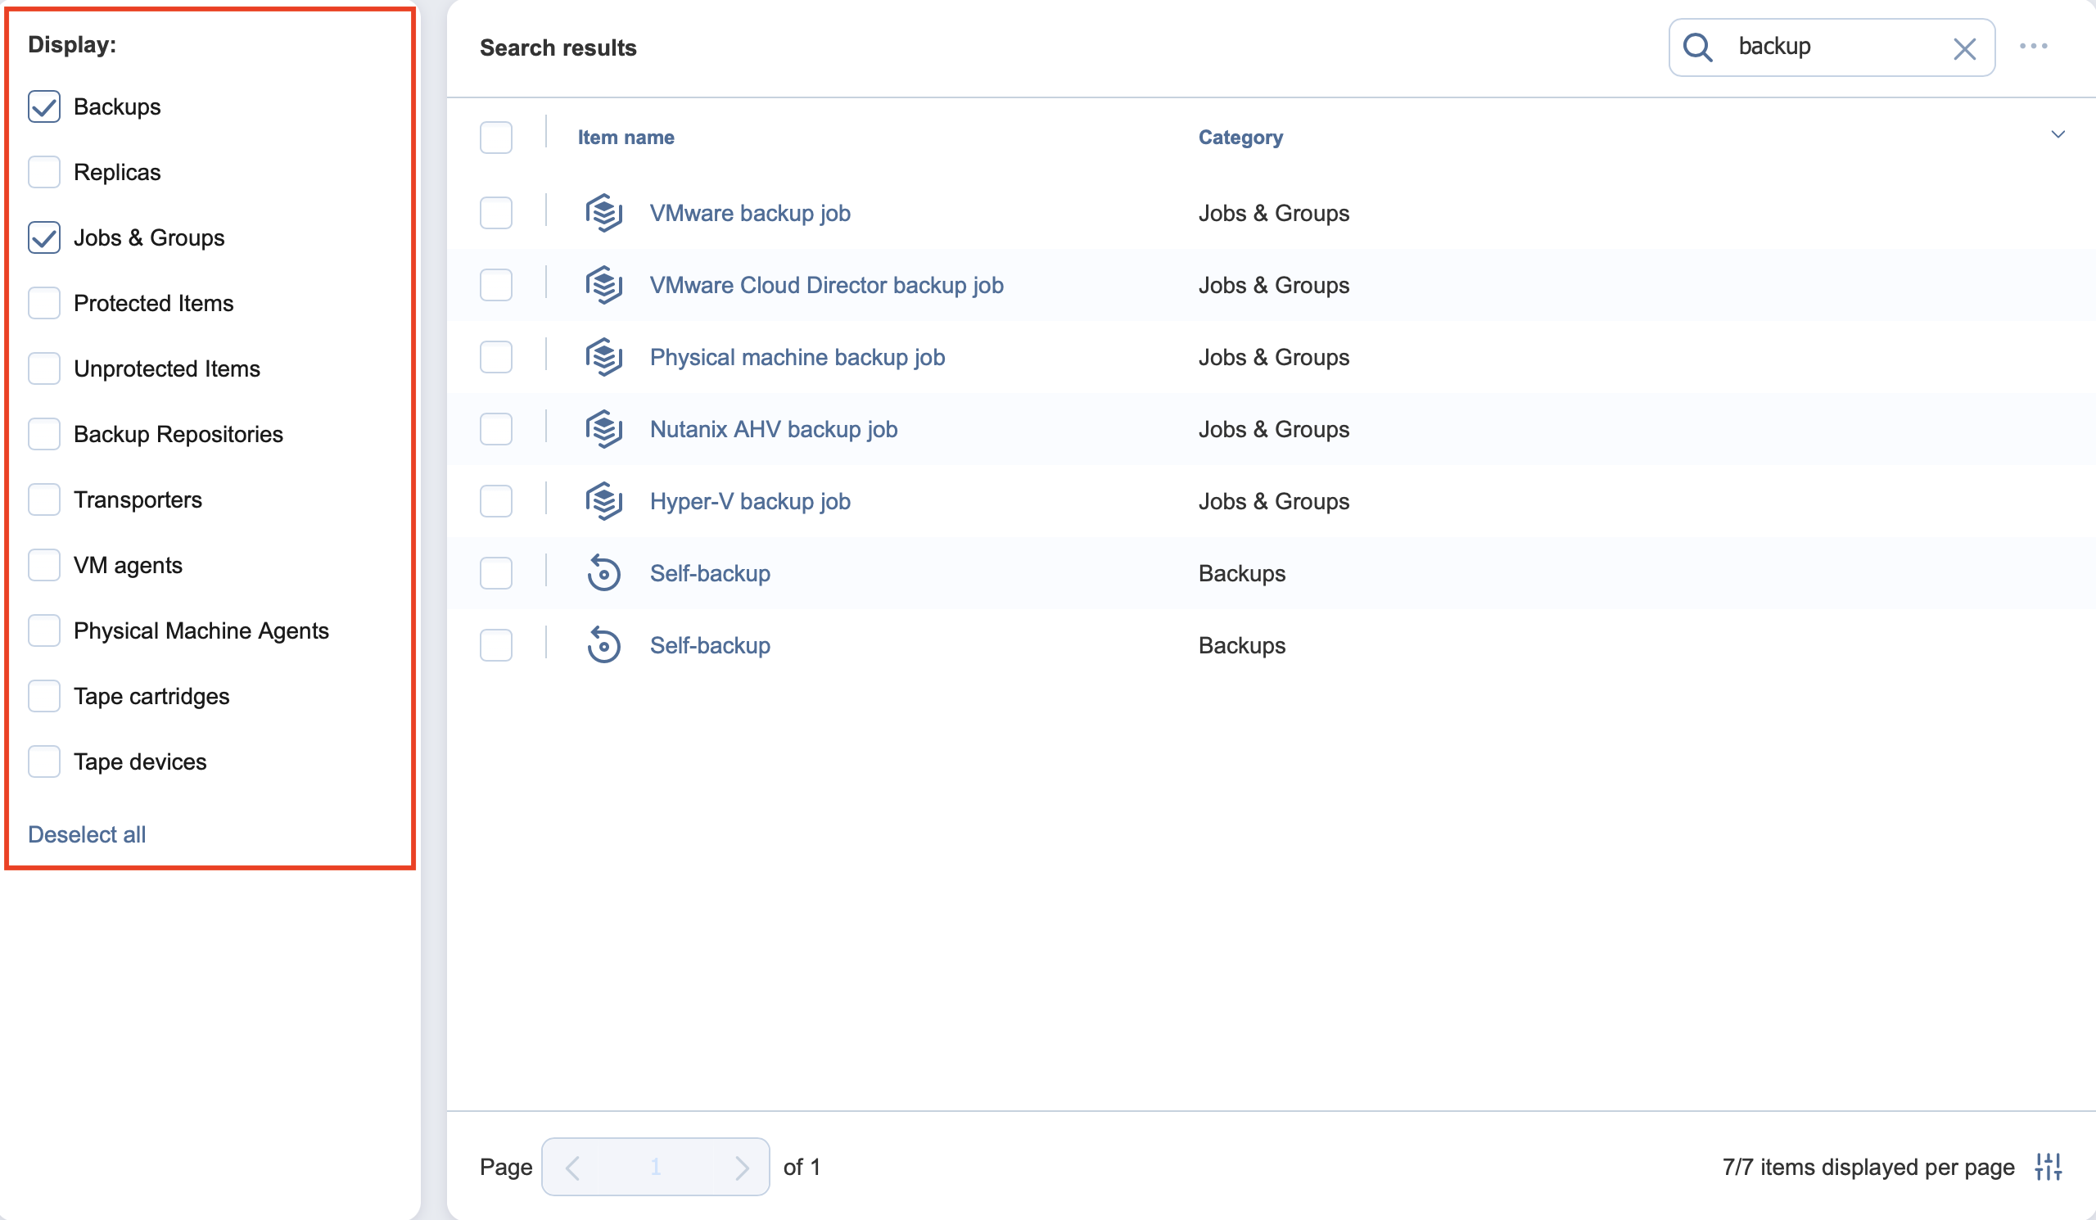Image resolution: width=2096 pixels, height=1220 pixels.
Task: Check the Transporters filter
Action: [44, 499]
